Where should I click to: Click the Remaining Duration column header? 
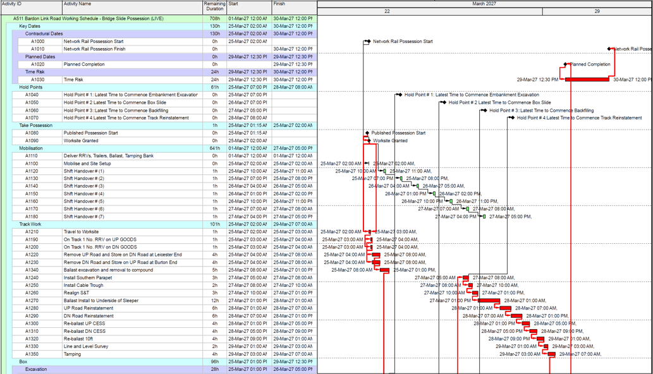click(x=215, y=8)
